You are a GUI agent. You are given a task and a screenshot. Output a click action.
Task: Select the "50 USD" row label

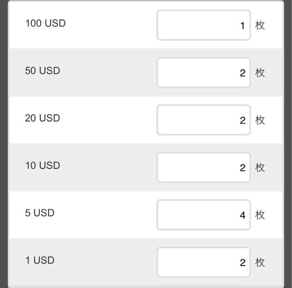(x=42, y=71)
